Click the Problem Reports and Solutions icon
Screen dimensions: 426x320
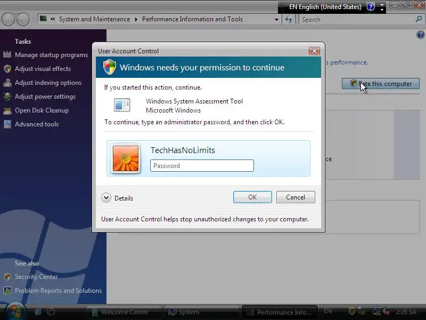click(7, 291)
